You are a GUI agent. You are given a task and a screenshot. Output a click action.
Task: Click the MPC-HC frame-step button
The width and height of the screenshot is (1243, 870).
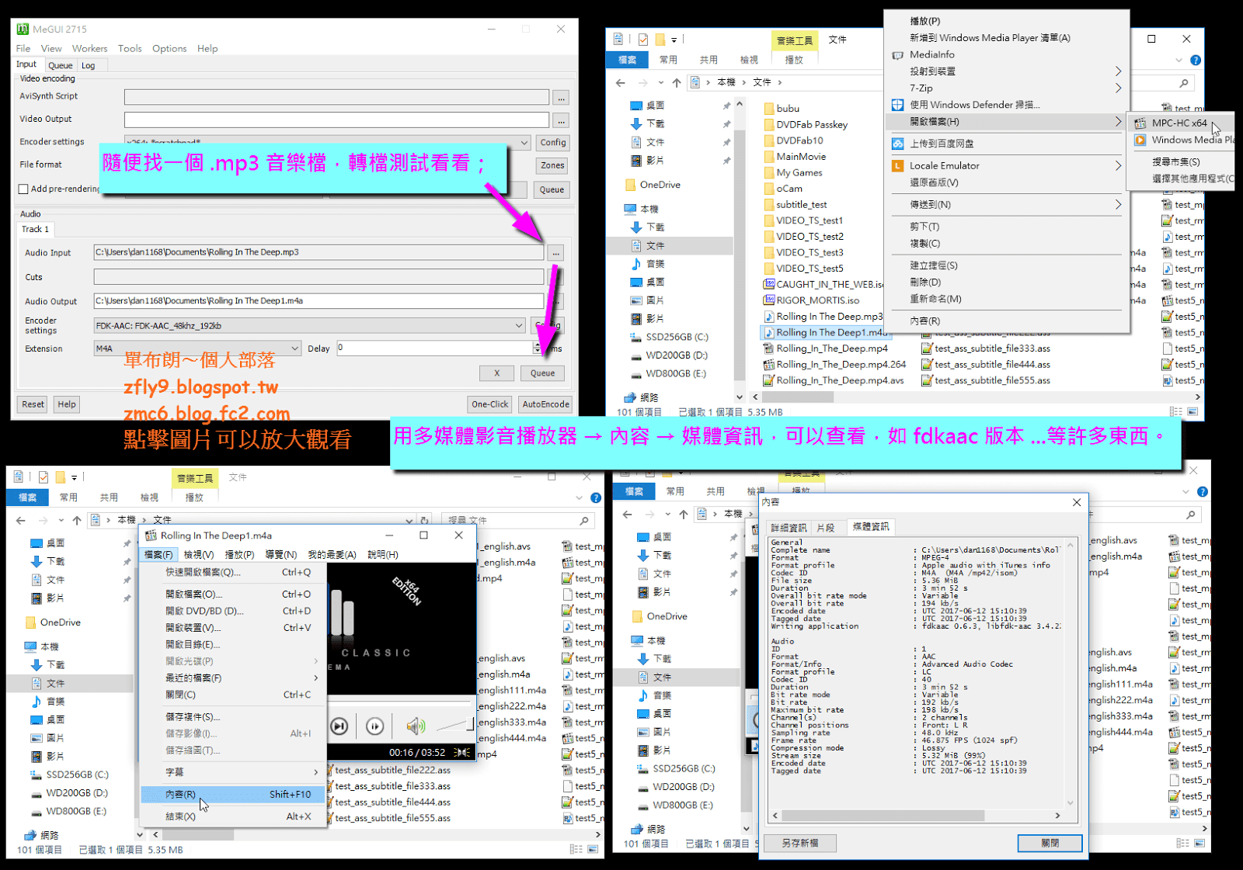pyautogui.click(x=375, y=726)
